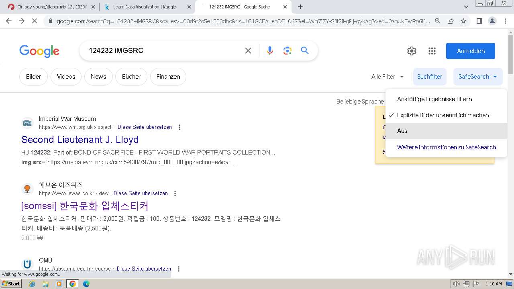This screenshot has height=289, width=514.
Task: Select the Bücher search category
Action: coord(131,77)
